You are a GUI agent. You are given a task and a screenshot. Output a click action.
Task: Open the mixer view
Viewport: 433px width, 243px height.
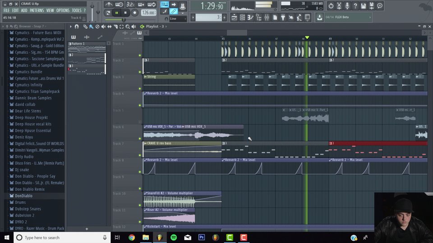tap(267, 18)
